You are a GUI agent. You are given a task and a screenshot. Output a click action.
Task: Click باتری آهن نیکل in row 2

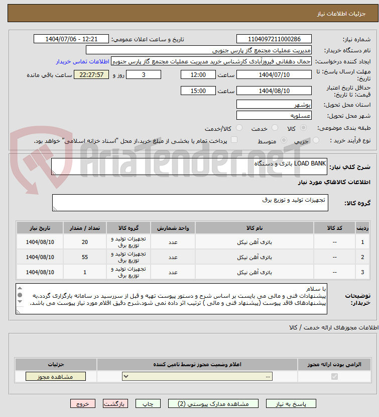255,258
